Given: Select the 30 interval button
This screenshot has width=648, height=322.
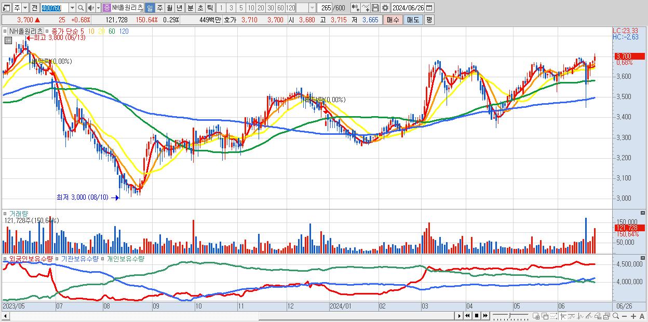Looking at the screenshot, I should [271, 8].
